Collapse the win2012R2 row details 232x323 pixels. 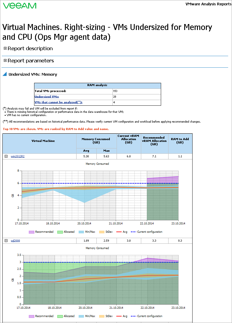[6, 156]
